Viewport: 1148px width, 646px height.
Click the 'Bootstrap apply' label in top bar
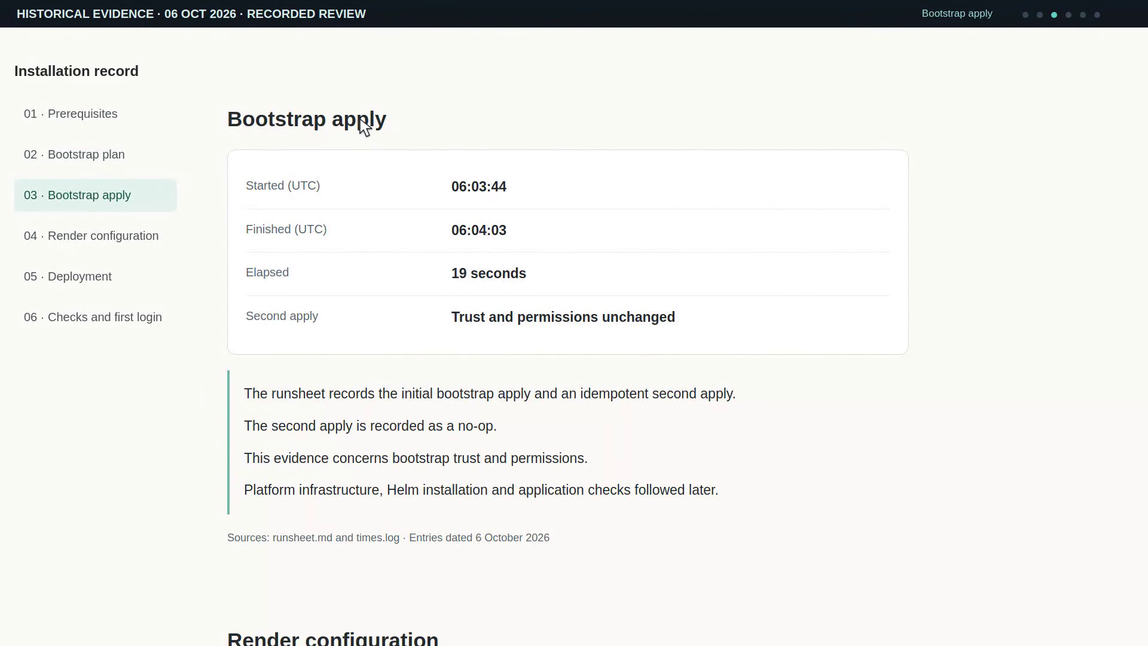point(957,13)
